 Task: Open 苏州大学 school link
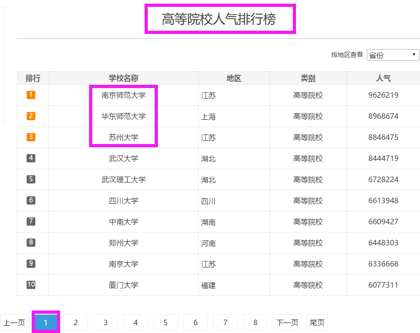point(123,137)
